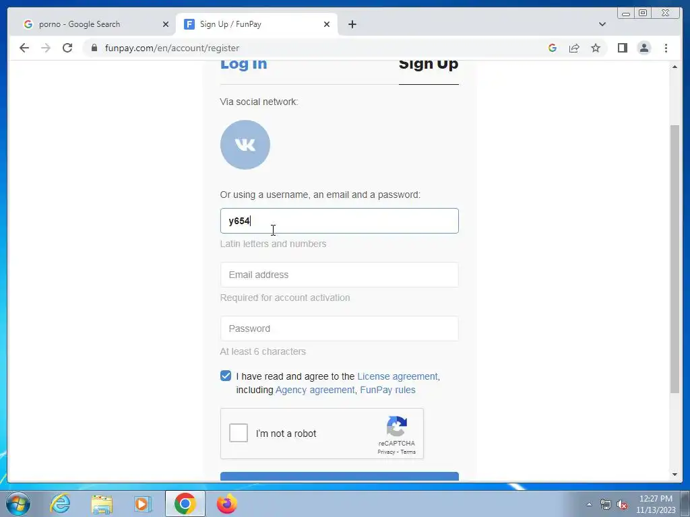690x517 pixels.
Task: Click the Google icon in address bar
Action: point(553,48)
